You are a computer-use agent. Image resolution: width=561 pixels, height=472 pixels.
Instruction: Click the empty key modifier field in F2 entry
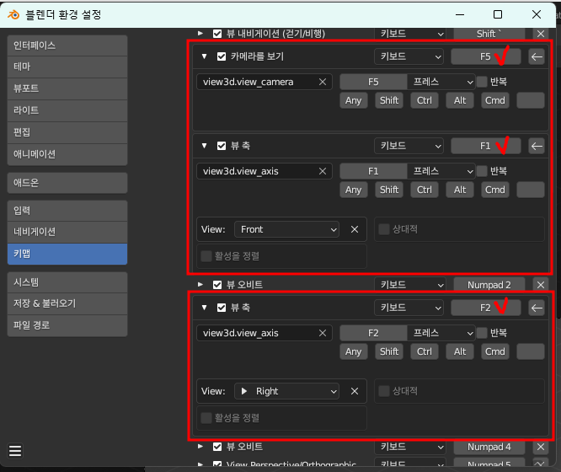531,352
